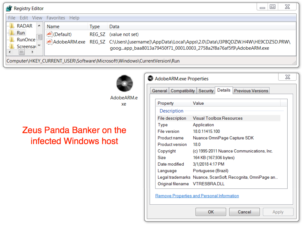302x225 pixels.
Task: Click the Registry Editor title bar icon
Action: click(9, 8)
